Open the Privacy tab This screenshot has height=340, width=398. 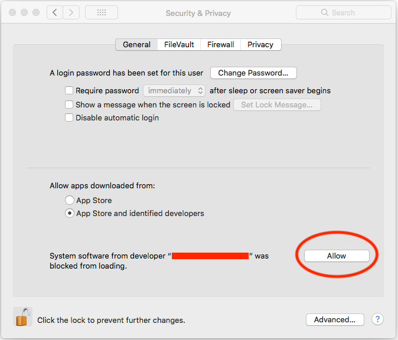click(260, 44)
